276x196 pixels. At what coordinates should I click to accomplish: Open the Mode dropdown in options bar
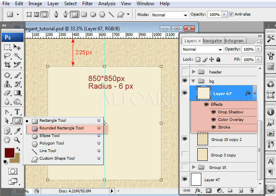coord(169,15)
